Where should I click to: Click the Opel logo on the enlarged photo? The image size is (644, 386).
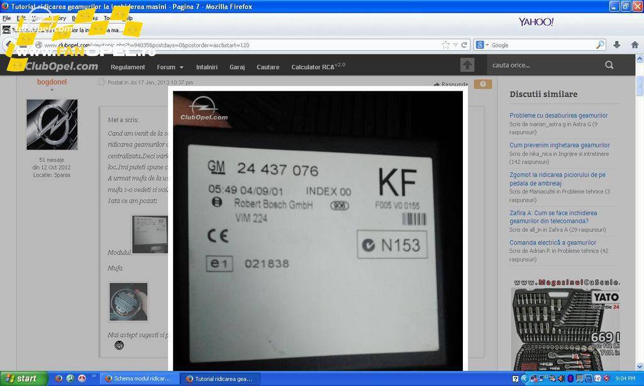pyautogui.click(x=204, y=108)
